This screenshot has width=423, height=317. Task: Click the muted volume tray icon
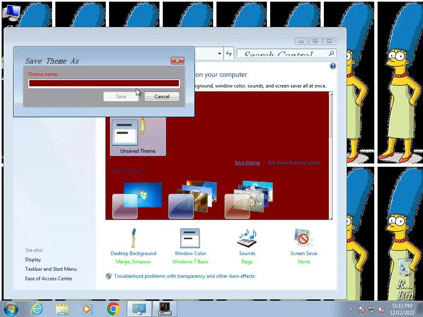point(381,309)
